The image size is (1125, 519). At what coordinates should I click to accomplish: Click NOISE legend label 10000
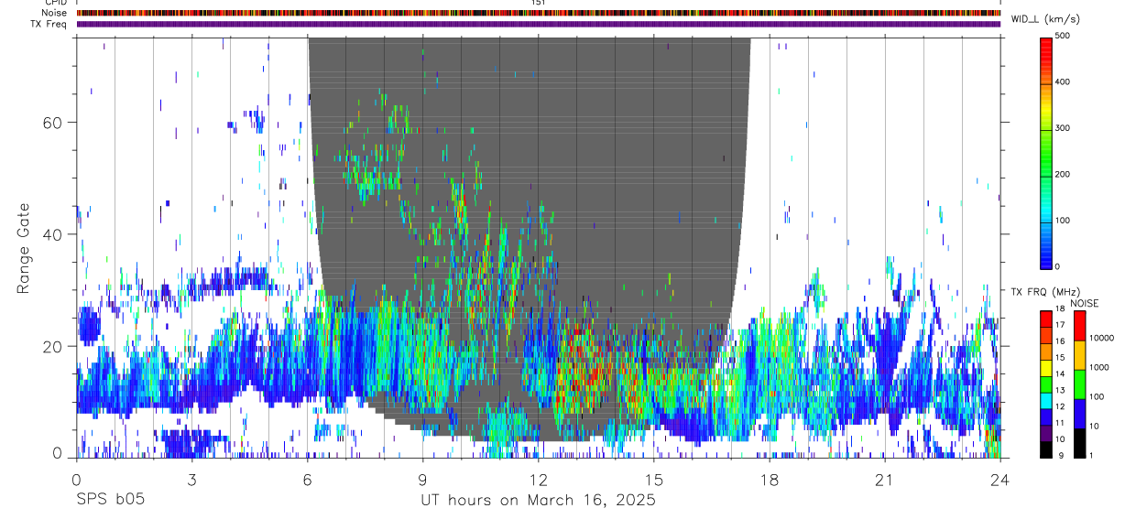coord(1102,338)
